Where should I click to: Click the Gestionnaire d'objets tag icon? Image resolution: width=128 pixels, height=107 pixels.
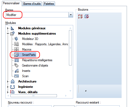[16, 65]
